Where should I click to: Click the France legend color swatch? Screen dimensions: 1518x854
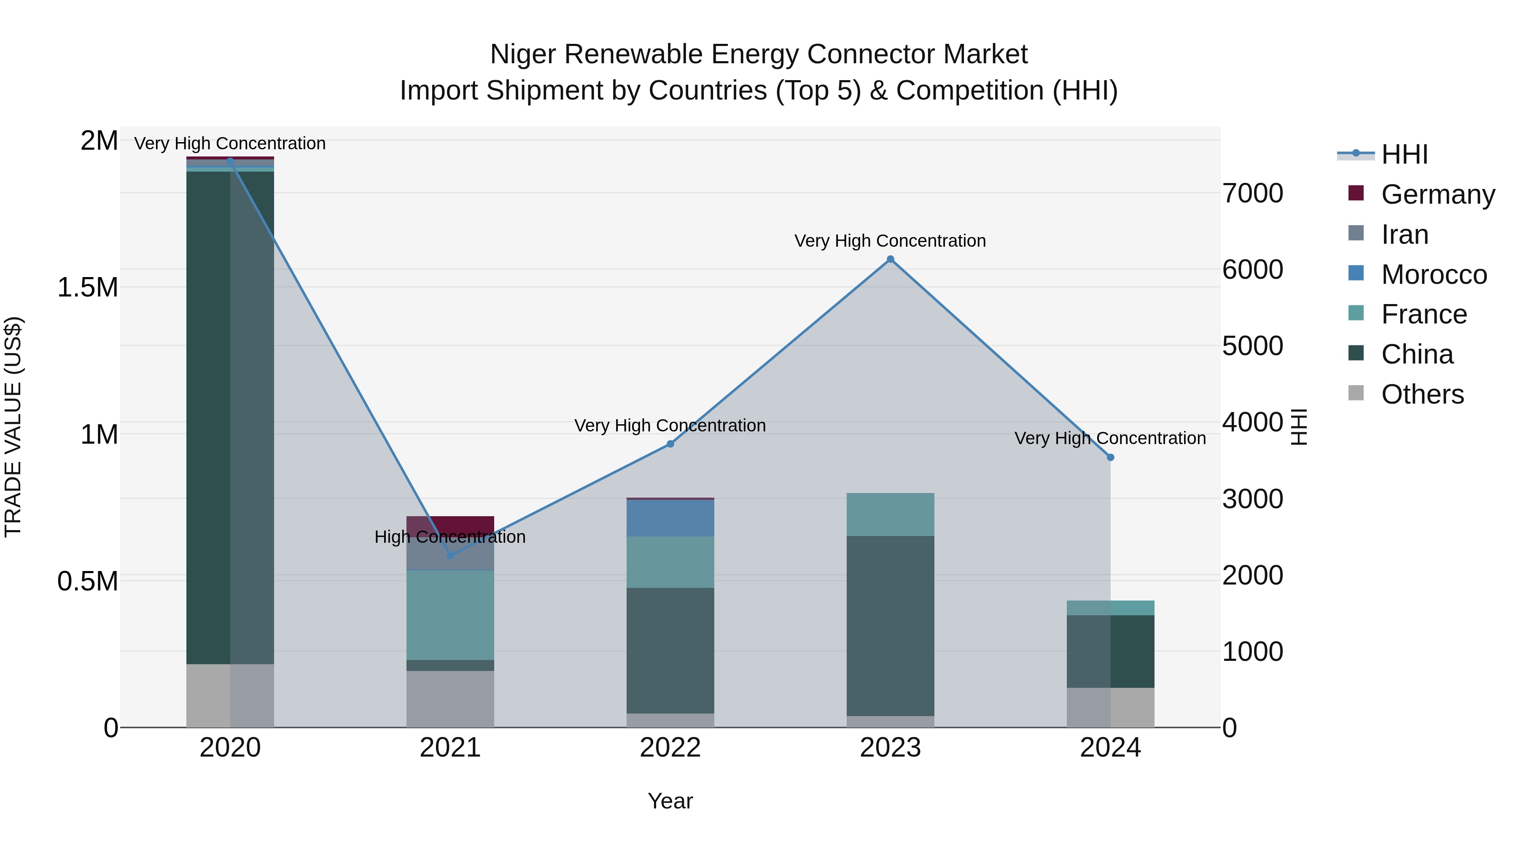point(1356,313)
